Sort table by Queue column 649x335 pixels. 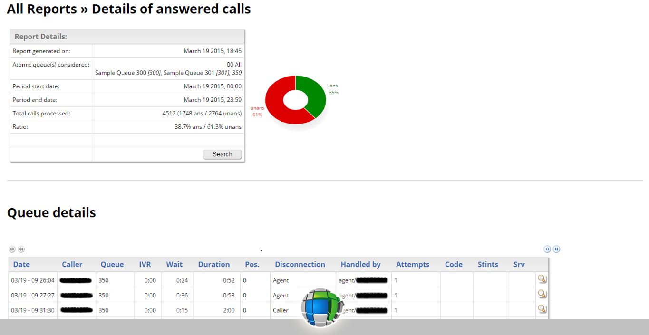[x=112, y=265]
